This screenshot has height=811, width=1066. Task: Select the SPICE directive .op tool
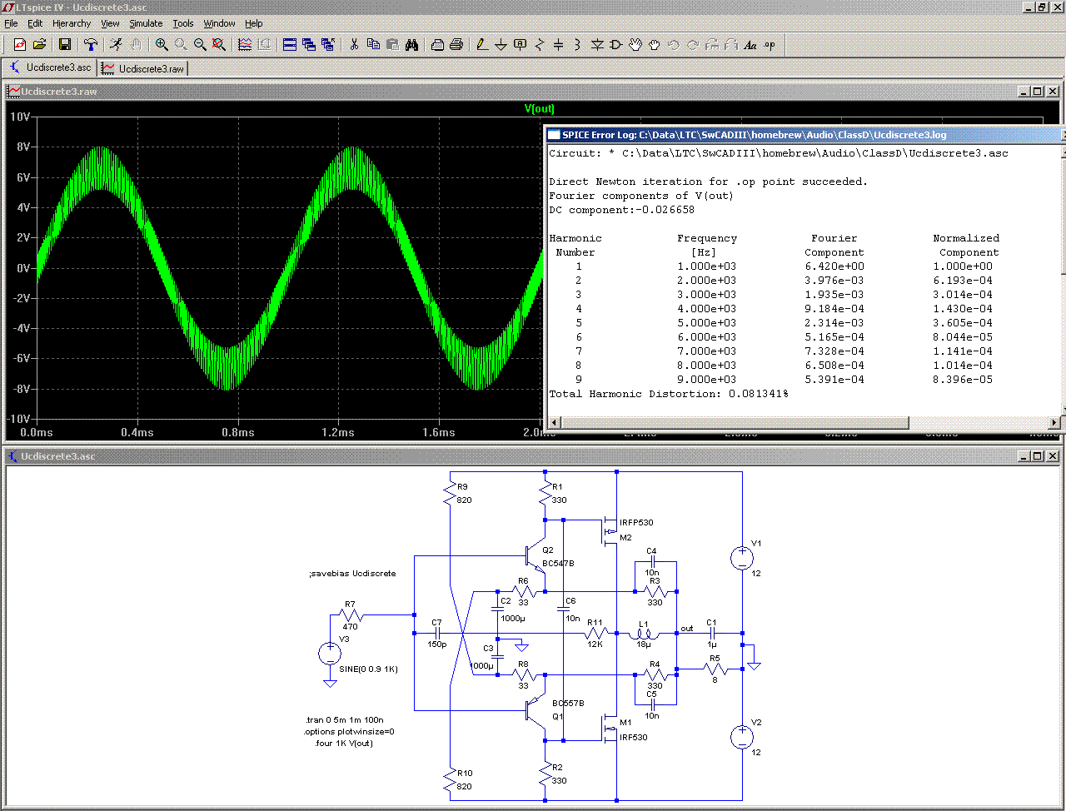point(770,45)
